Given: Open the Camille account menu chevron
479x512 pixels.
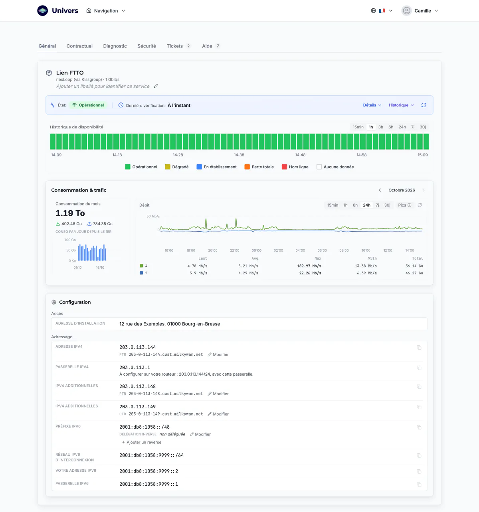Looking at the screenshot, I should (436, 11).
